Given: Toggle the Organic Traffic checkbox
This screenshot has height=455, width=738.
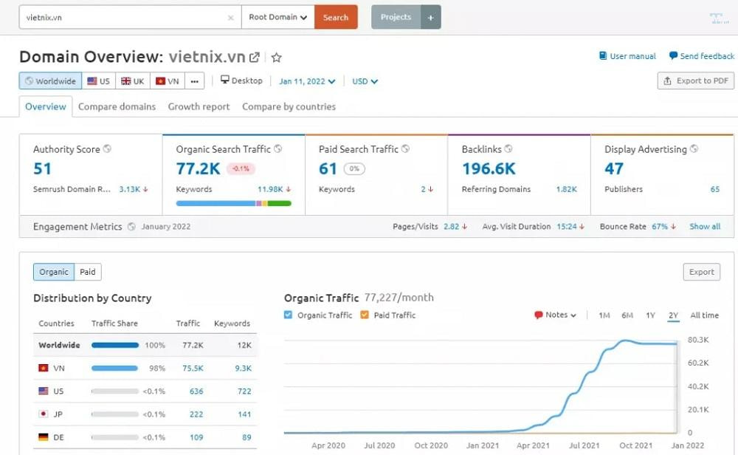Looking at the screenshot, I should (288, 315).
